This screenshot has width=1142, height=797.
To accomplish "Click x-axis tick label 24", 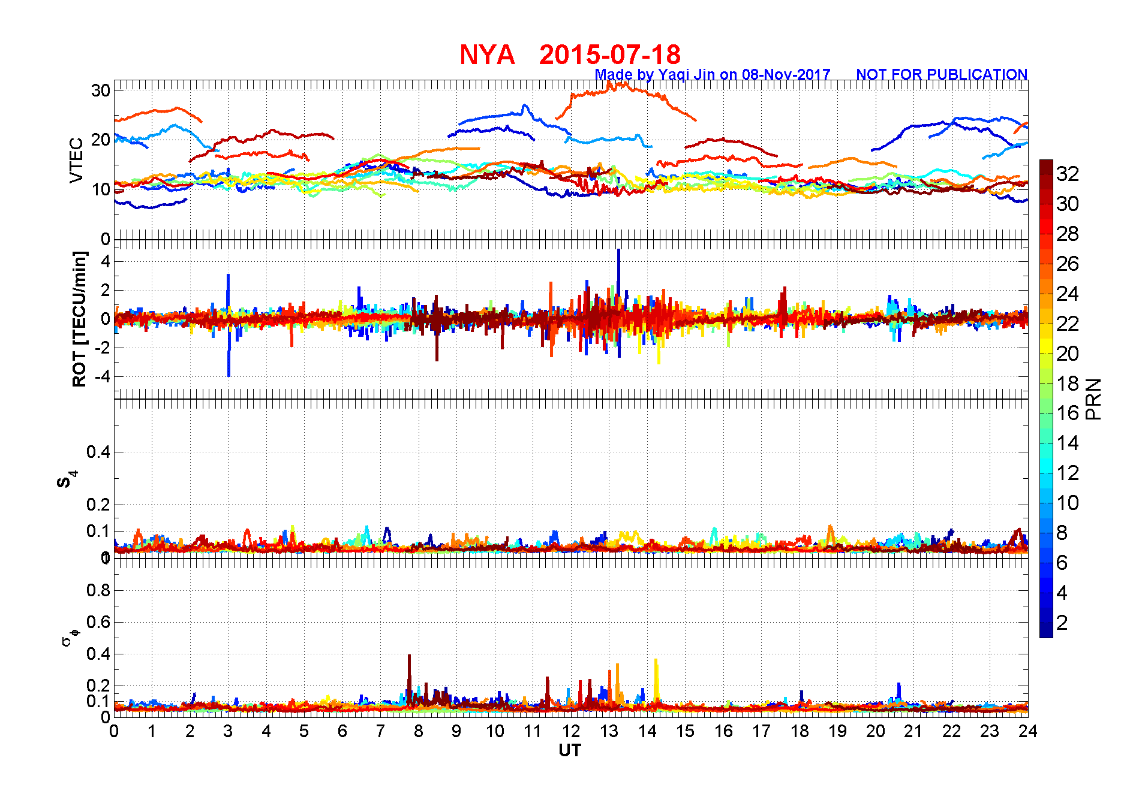I will click(1027, 731).
